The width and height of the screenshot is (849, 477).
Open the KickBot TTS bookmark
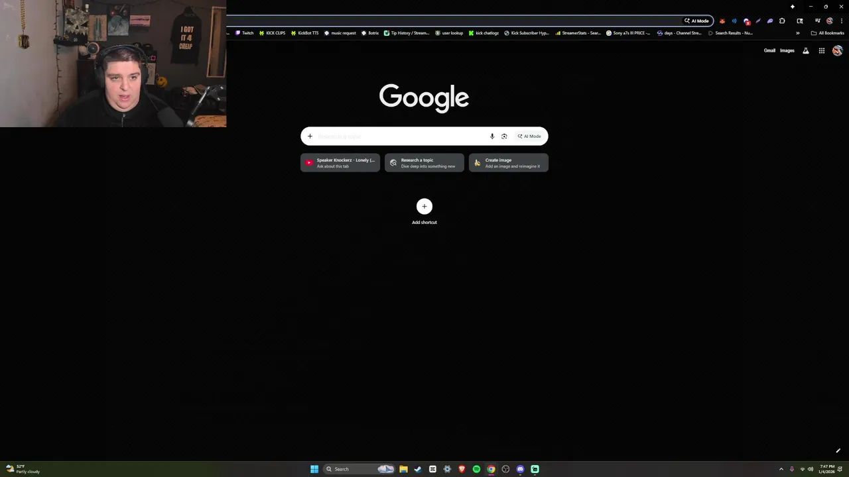pyautogui.click(x=305, y=33)
